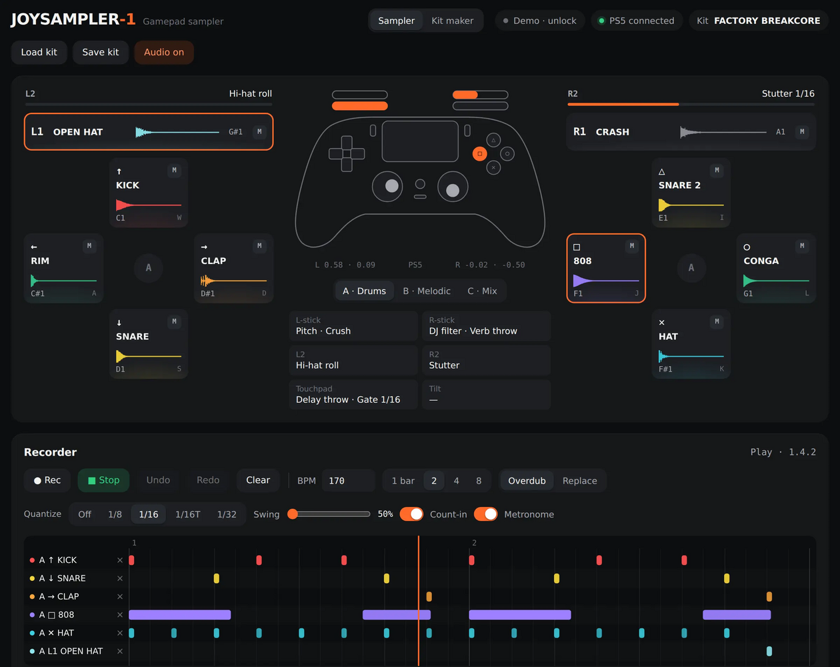Mute the SNARE pad
This screenshot has width=840, height=667.
[175, 321]
